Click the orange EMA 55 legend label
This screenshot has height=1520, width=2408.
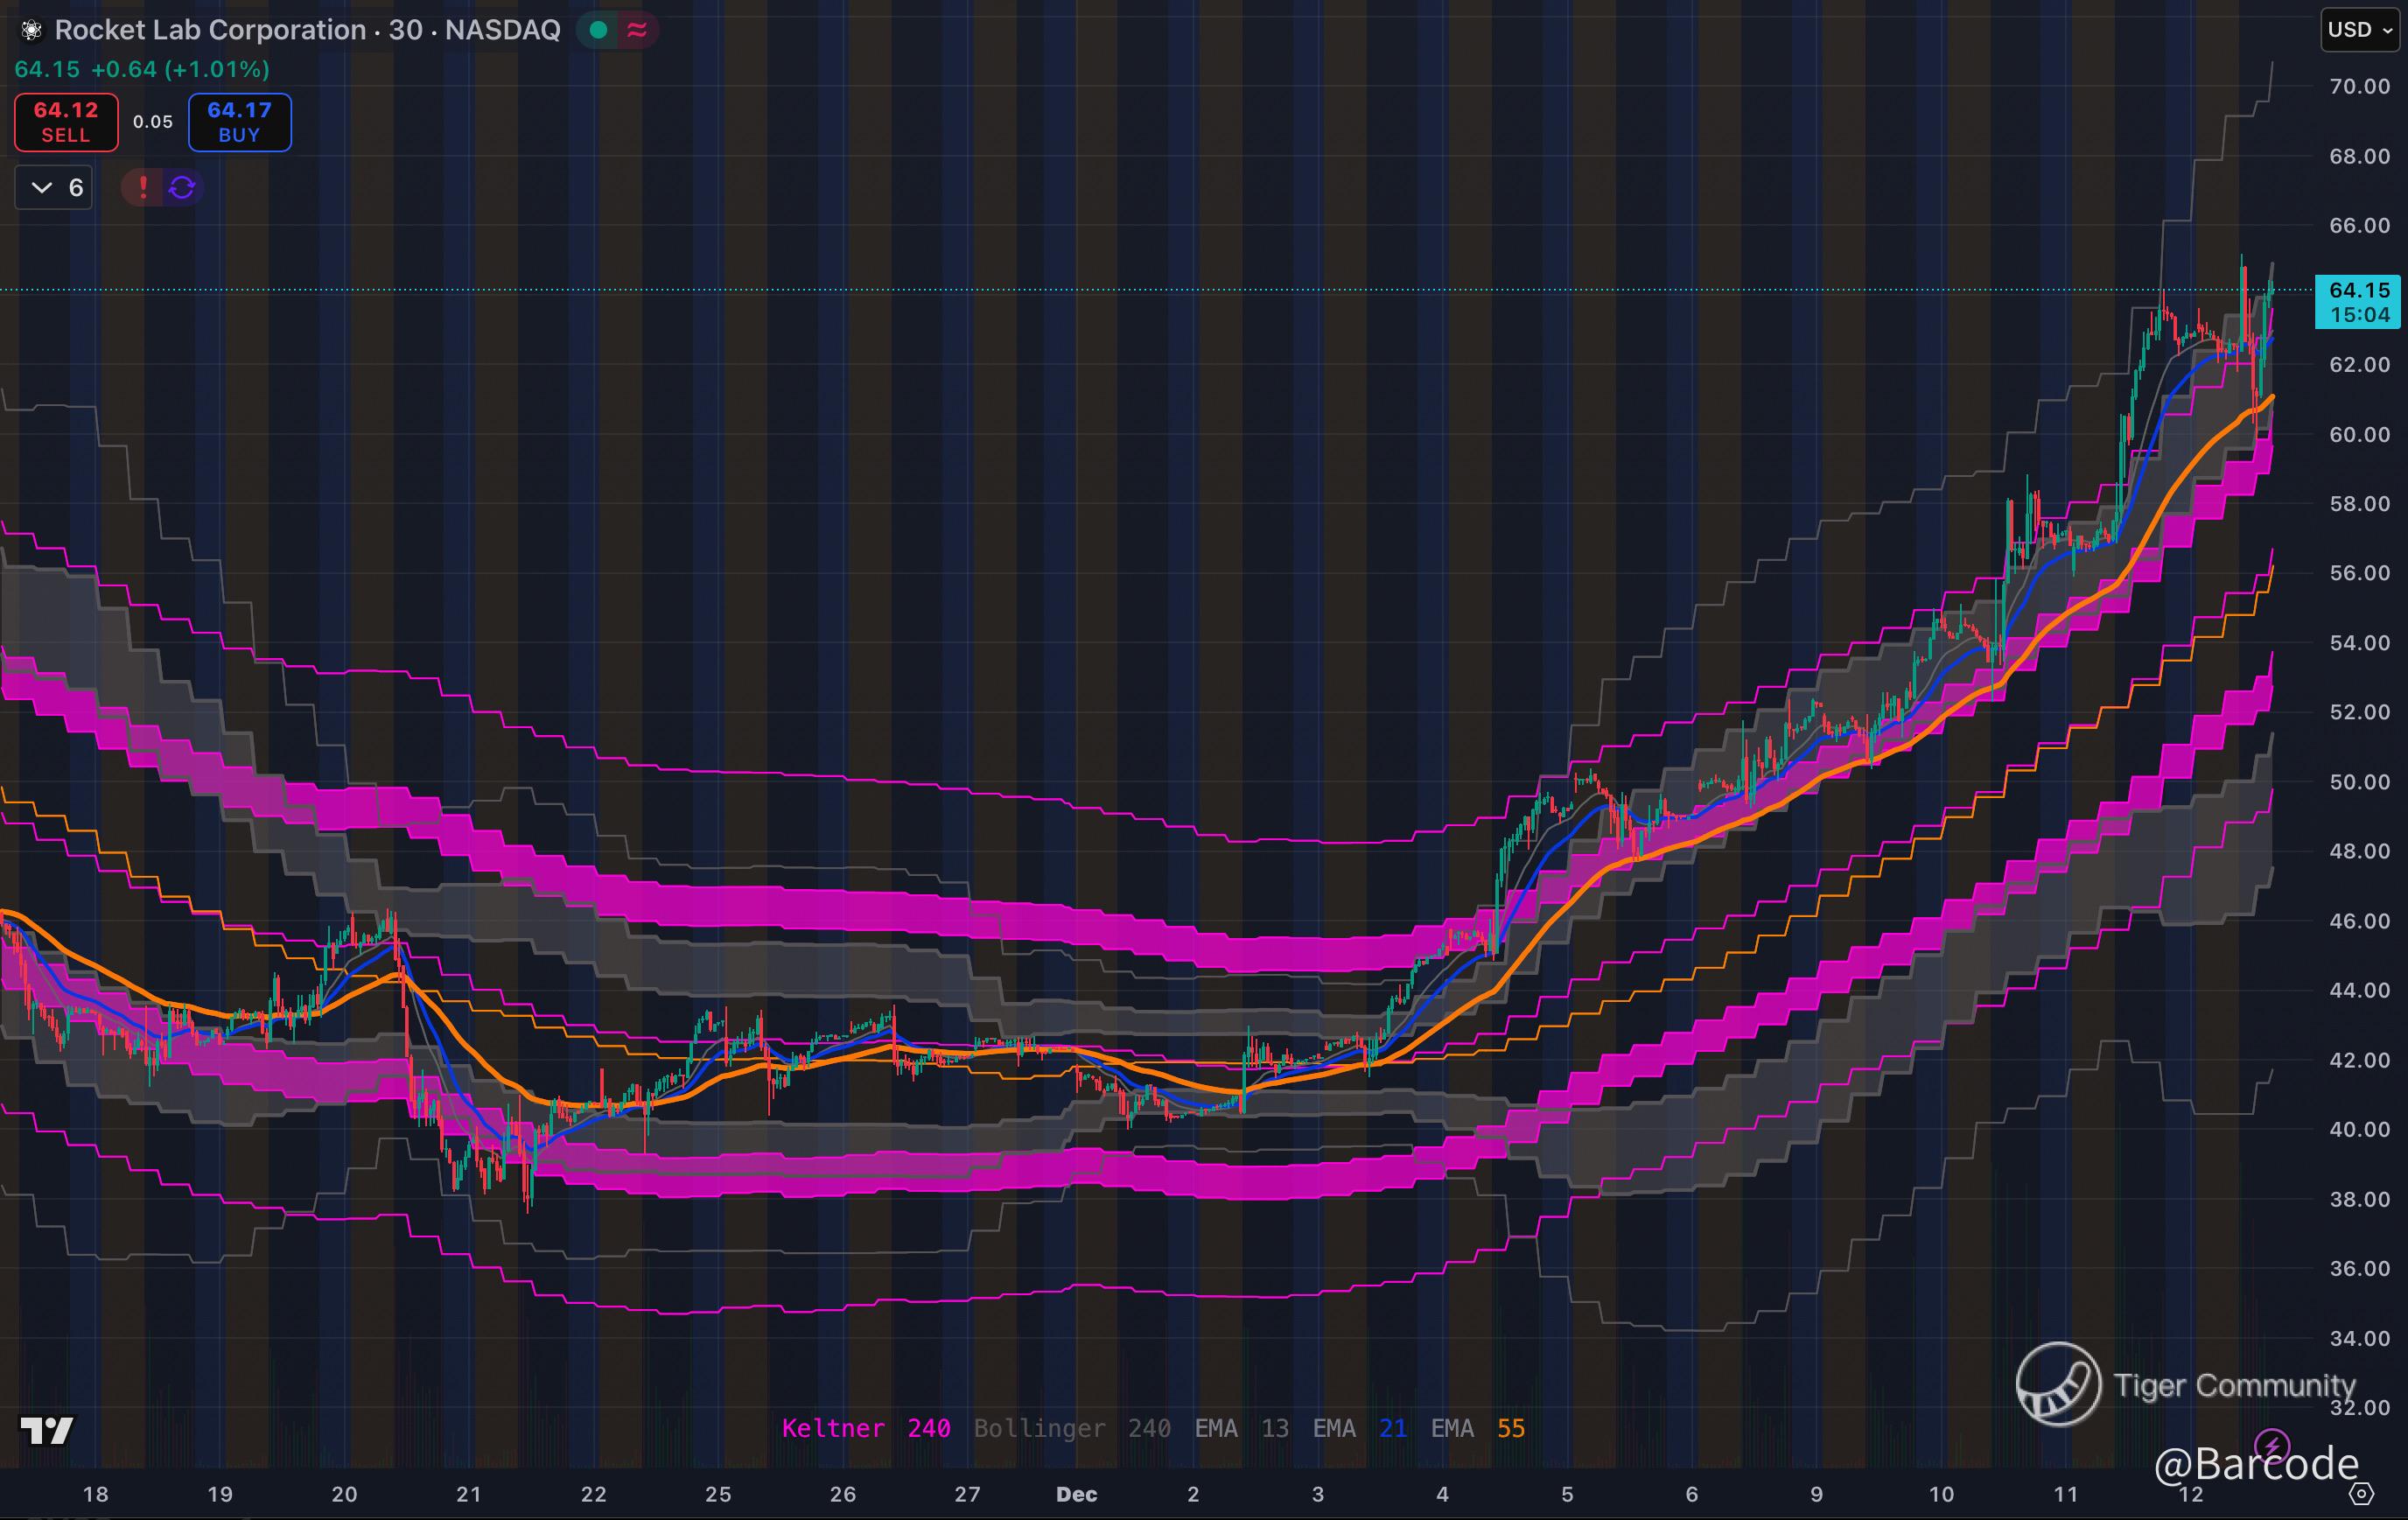pyautogui.click(x=1477, y=1428)
